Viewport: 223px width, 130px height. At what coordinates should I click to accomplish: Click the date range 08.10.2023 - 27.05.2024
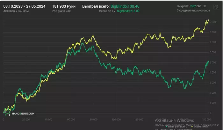[x=24, y=6]
